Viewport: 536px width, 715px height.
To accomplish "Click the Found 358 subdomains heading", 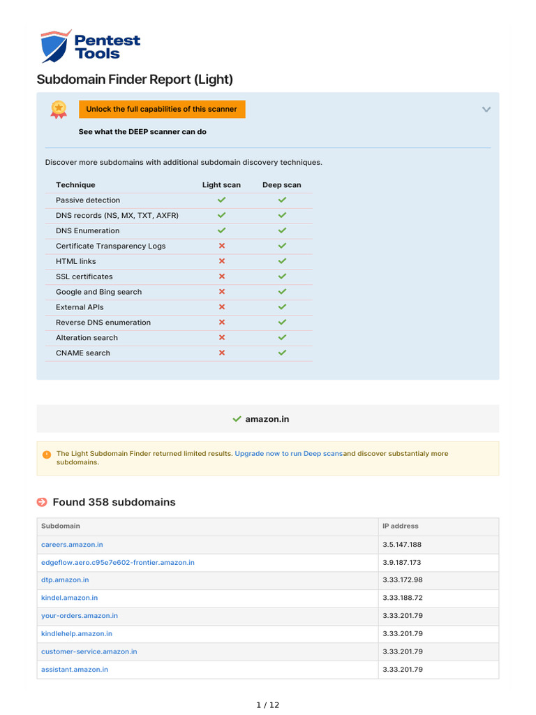I will point(114,502).
